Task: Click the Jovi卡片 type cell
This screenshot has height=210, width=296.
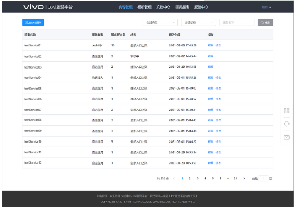Action: tap(97, 45)
